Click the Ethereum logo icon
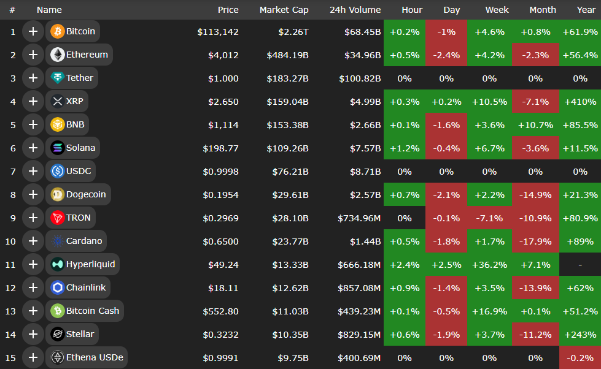The height and width of the screenshot is (369, 601). (x=57, y=55)
